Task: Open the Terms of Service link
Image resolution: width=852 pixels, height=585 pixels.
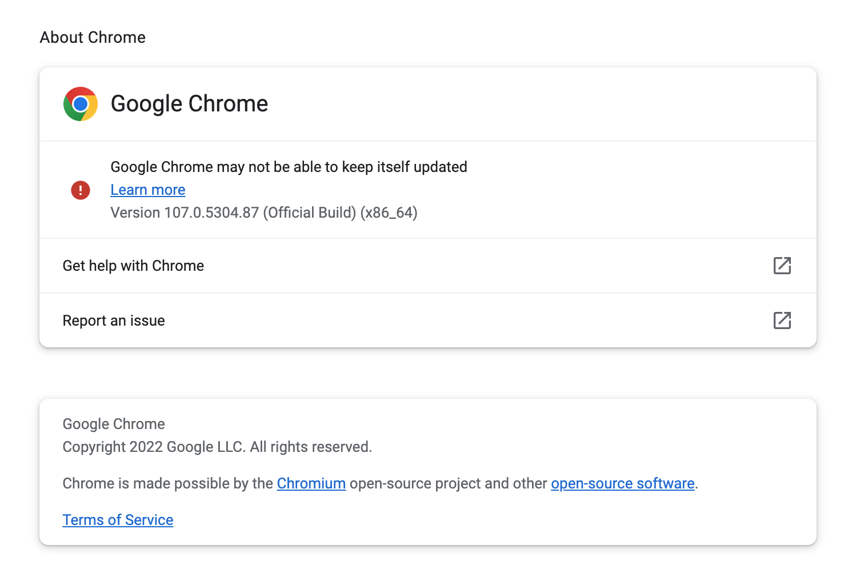Action: 118,520
